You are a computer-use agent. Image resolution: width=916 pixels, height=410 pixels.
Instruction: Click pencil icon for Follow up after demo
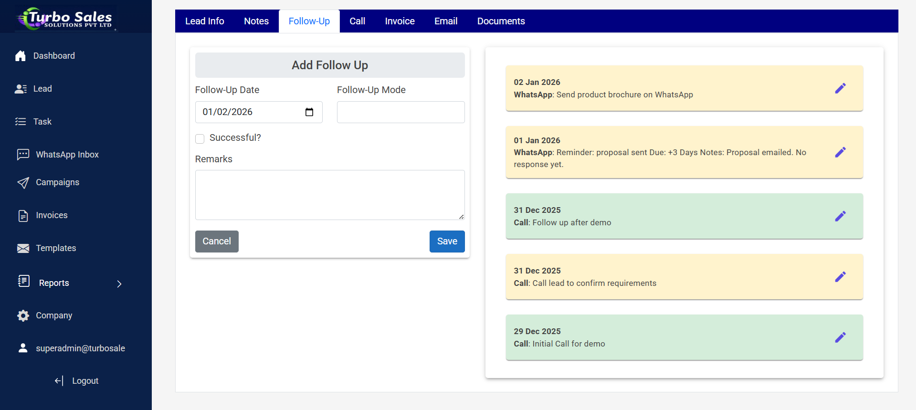(x=840, y=216)
